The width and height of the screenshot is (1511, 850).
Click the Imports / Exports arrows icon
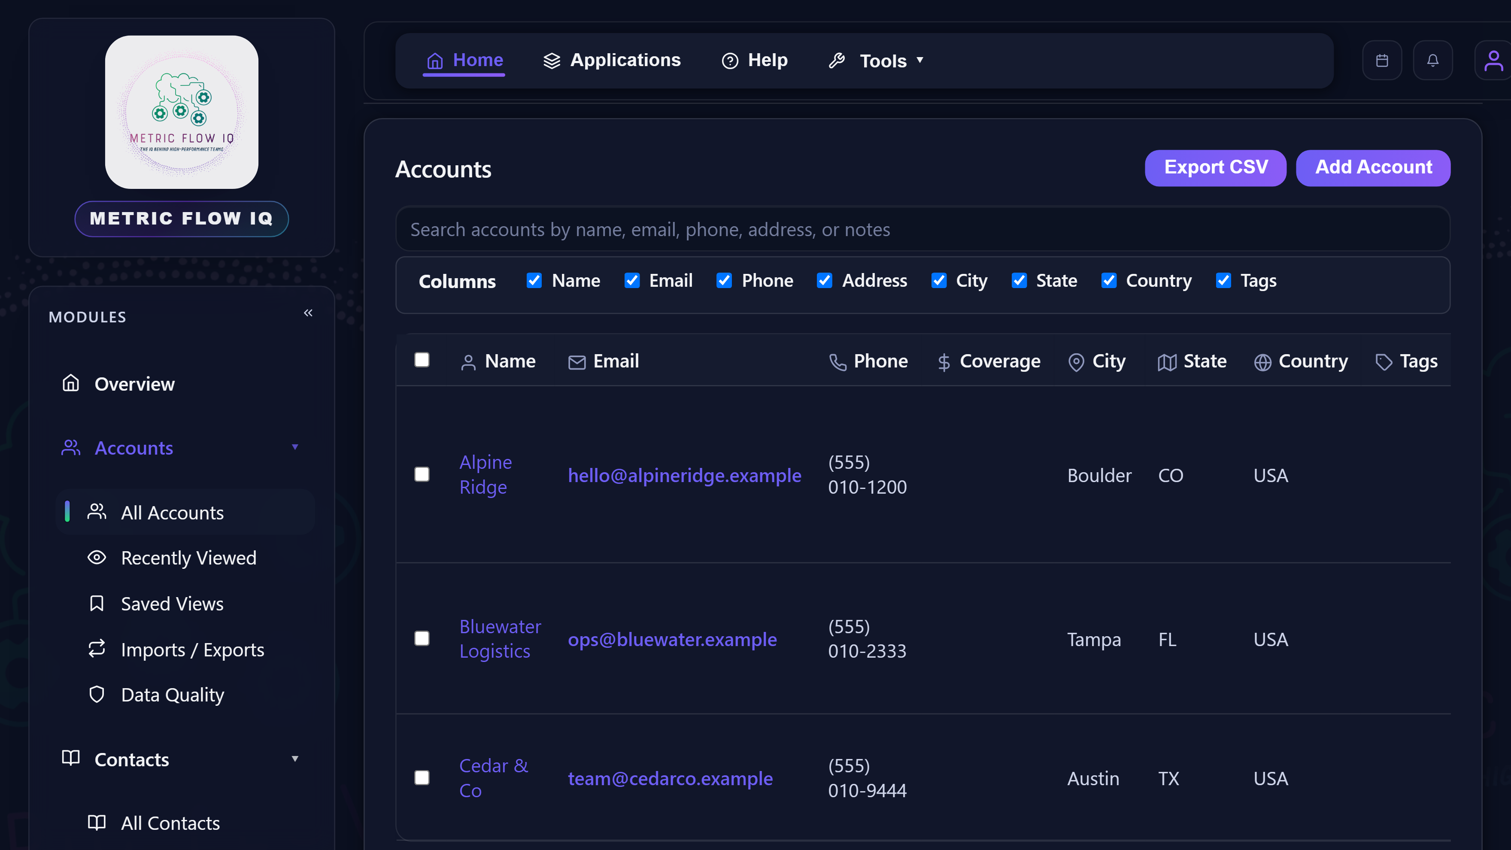(x=97, y=649)
